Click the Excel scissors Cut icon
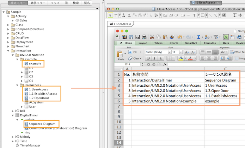245x148 pixels. tap(152, 37)
